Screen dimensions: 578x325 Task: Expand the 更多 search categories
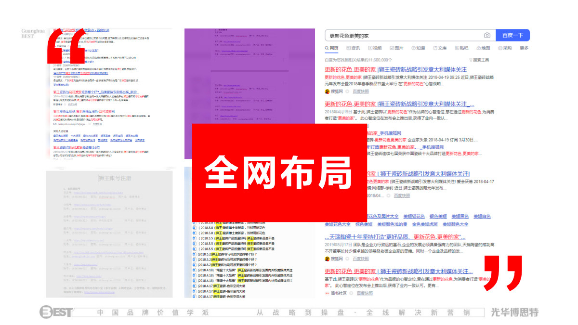(x=524, y=48)
